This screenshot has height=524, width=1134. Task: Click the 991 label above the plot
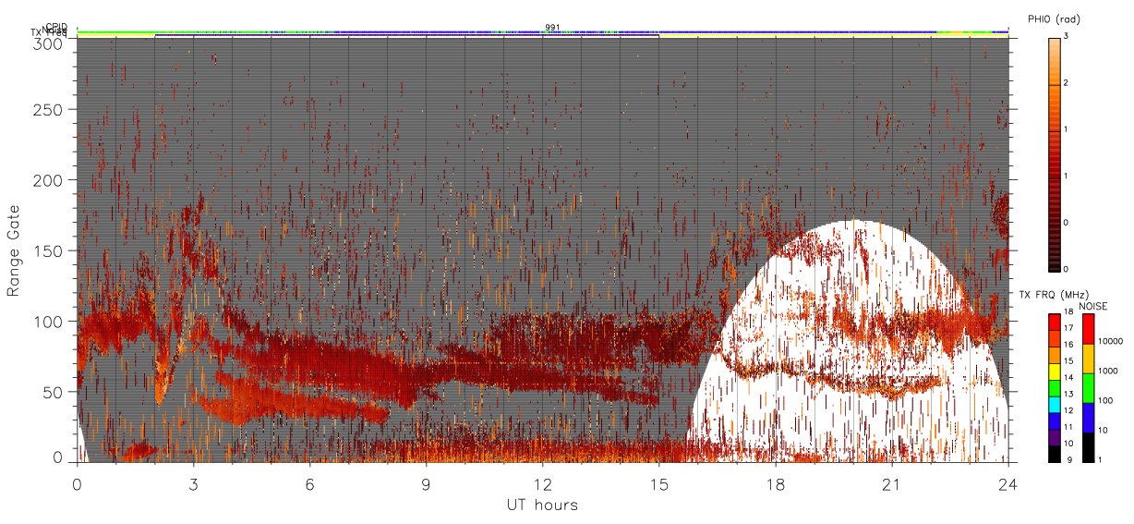coord(551,28)
